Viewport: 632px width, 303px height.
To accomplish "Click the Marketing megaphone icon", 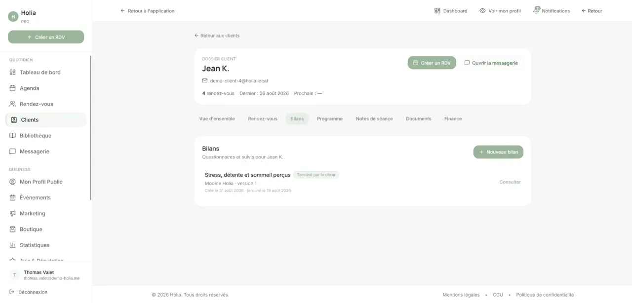I will click(13, 213).
